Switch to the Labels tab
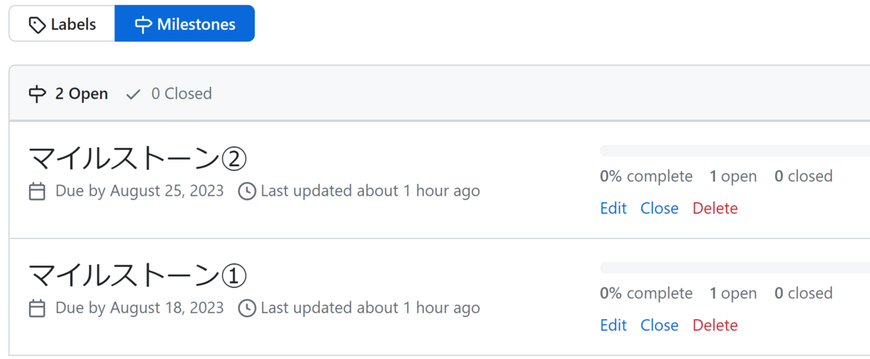This screenshot has height=359, width=870. [62, 24]
